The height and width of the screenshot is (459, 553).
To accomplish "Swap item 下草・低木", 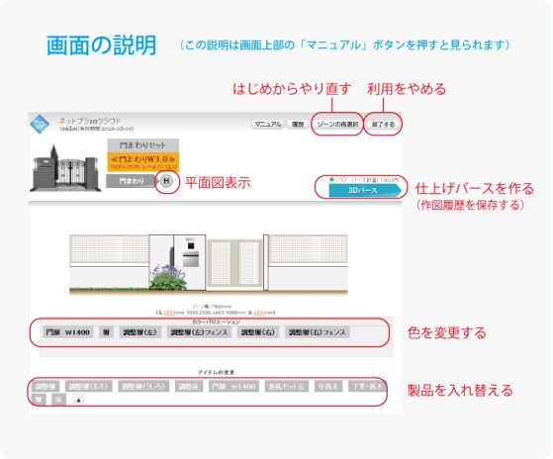I will 367,387.
